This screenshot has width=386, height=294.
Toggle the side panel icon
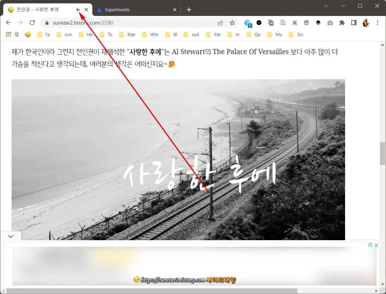click(x=353, y=23)
